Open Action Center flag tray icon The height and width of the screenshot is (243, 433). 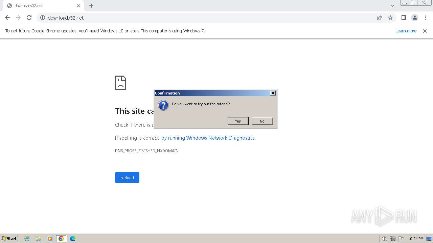point(401,239)
